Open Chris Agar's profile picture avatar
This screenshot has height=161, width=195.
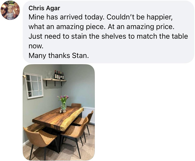(x=10, y=10)
